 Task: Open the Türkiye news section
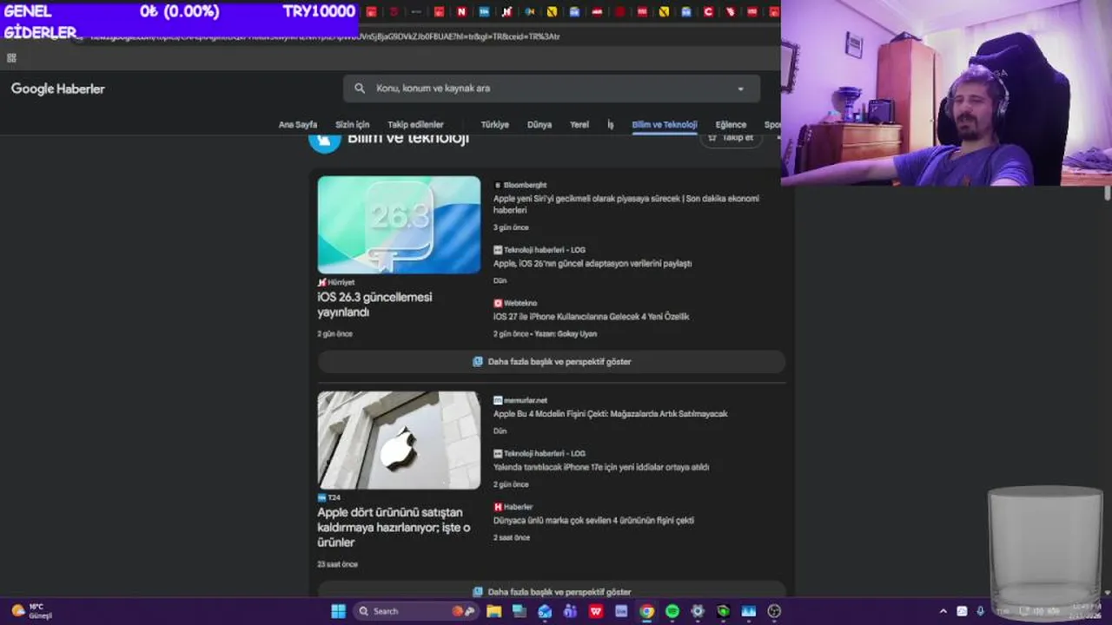pos(495,124)
